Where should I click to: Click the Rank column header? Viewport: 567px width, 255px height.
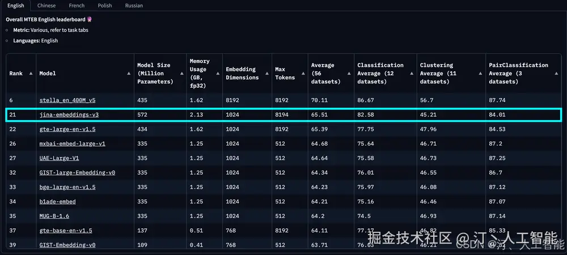click(x=16, y=73)
